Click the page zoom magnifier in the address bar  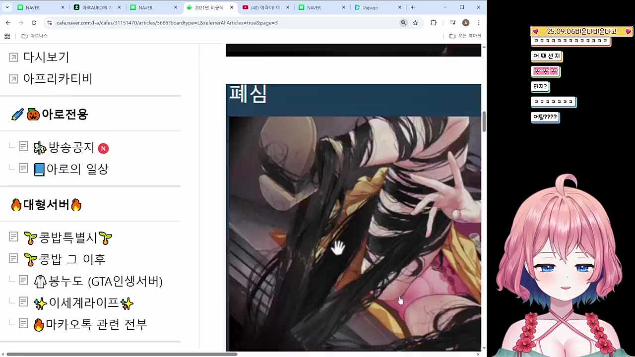pyautogui.click(x=403, y=23)
